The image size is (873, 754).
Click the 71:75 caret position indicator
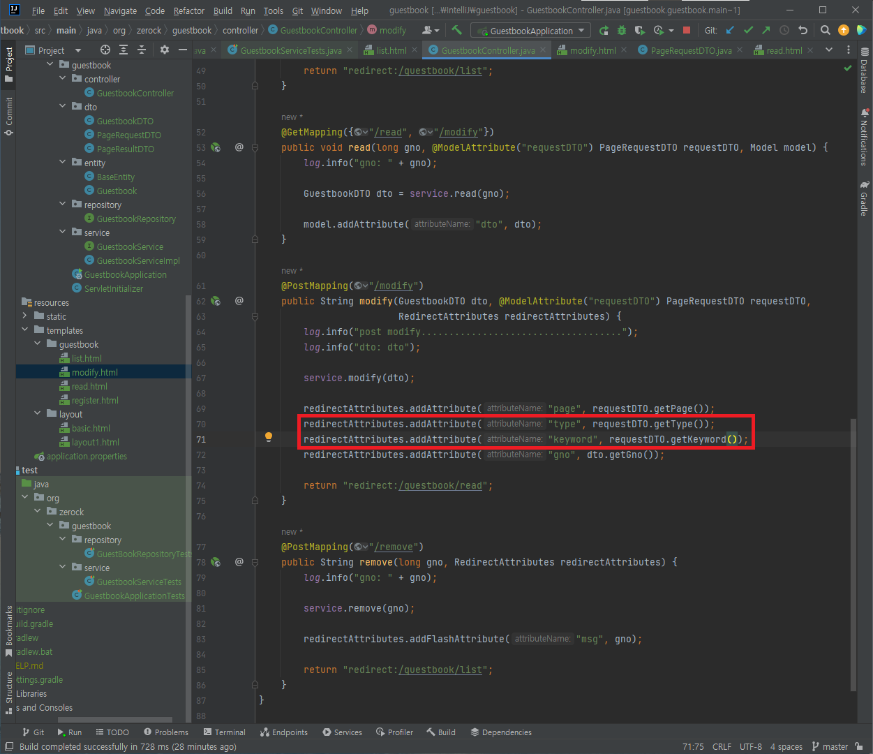(x=693, y=746)
